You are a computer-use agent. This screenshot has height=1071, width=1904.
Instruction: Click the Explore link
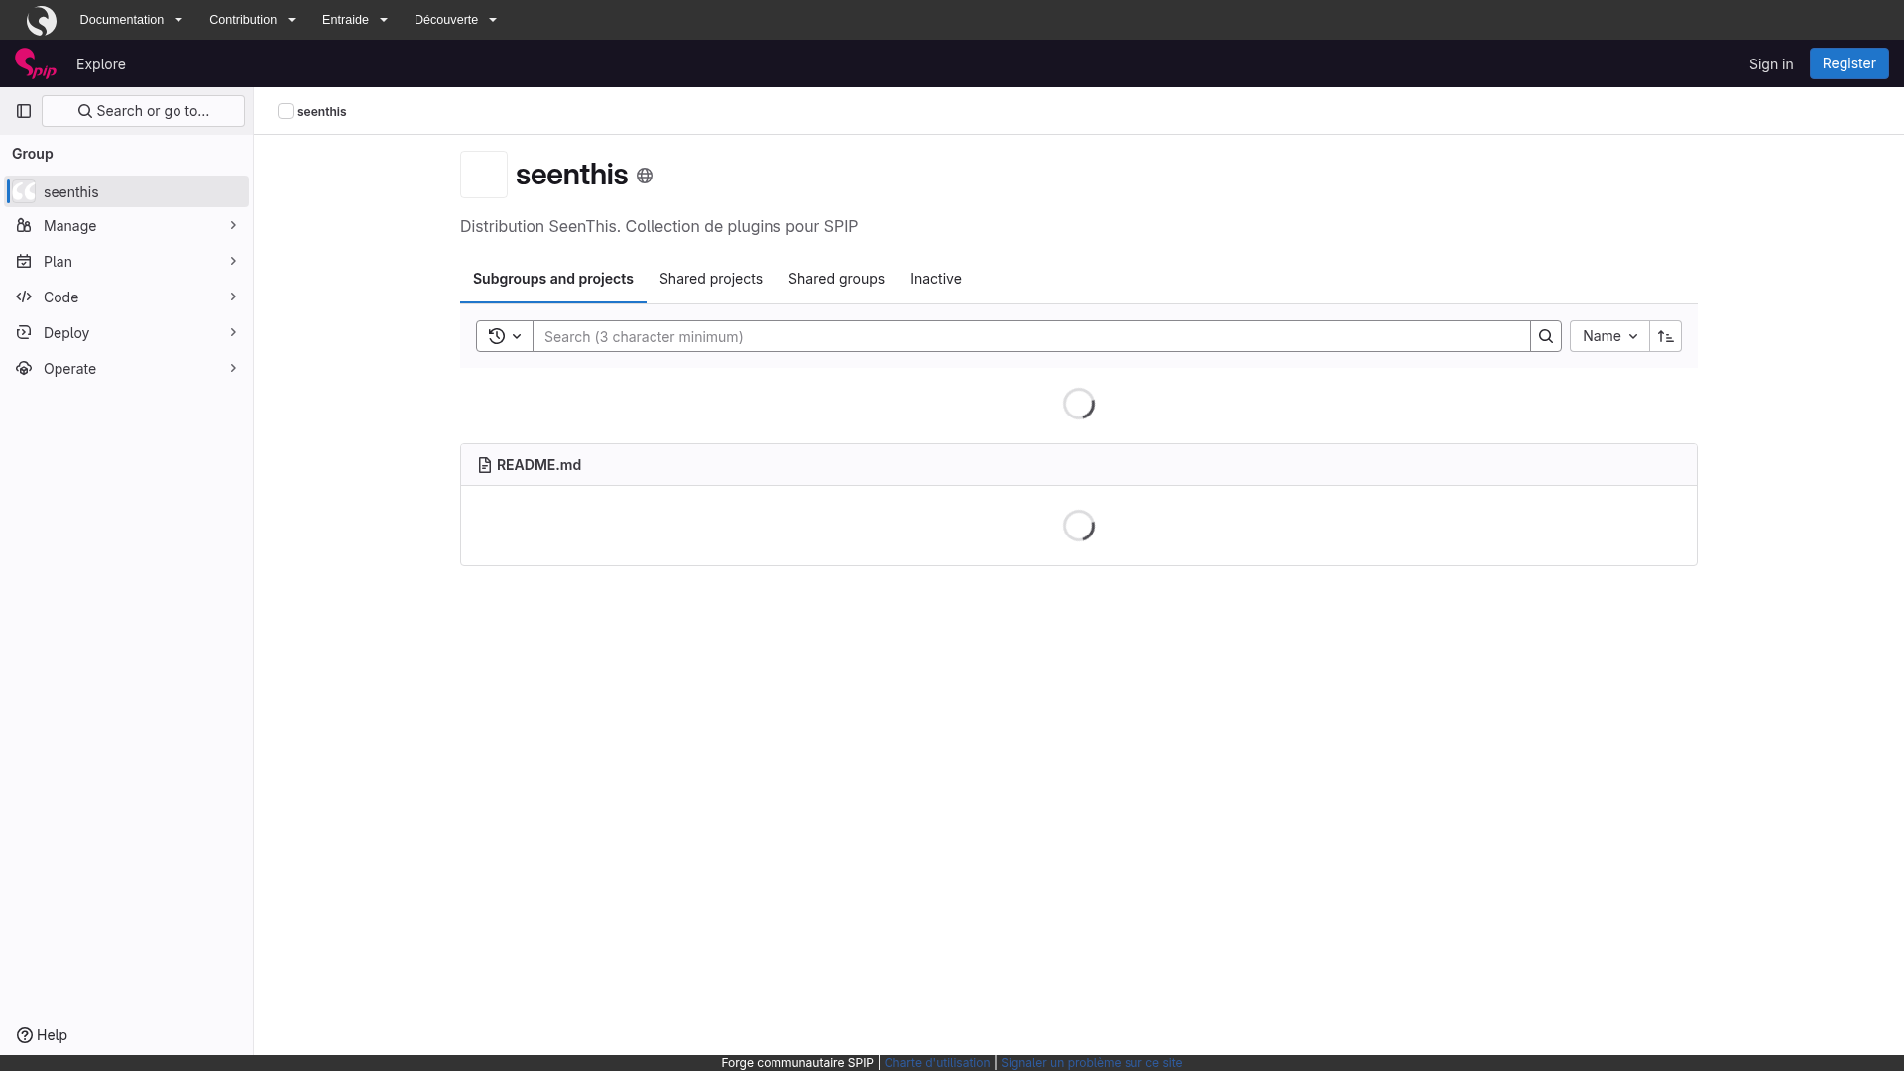(101, 64)
